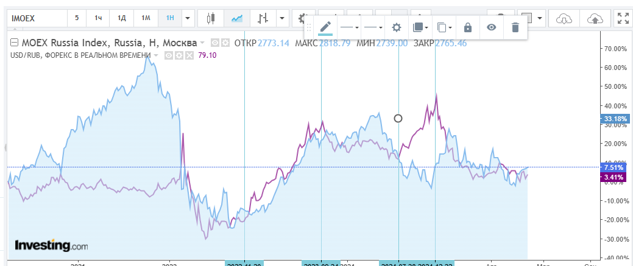
Task: Click the 33.18% price scale label
Action: (616, 119)
